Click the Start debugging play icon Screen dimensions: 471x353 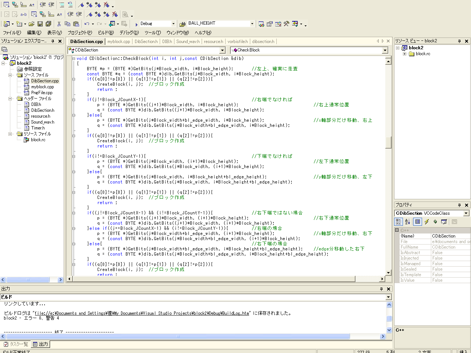click(137, 24)
